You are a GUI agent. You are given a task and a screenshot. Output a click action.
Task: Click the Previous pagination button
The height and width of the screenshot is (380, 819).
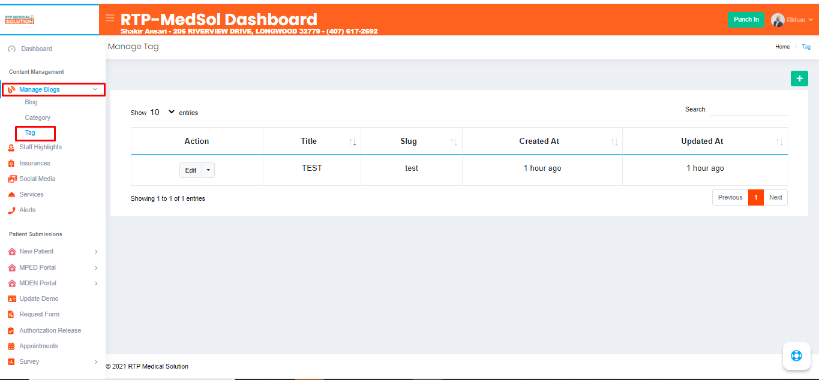[x=730, y=197]
